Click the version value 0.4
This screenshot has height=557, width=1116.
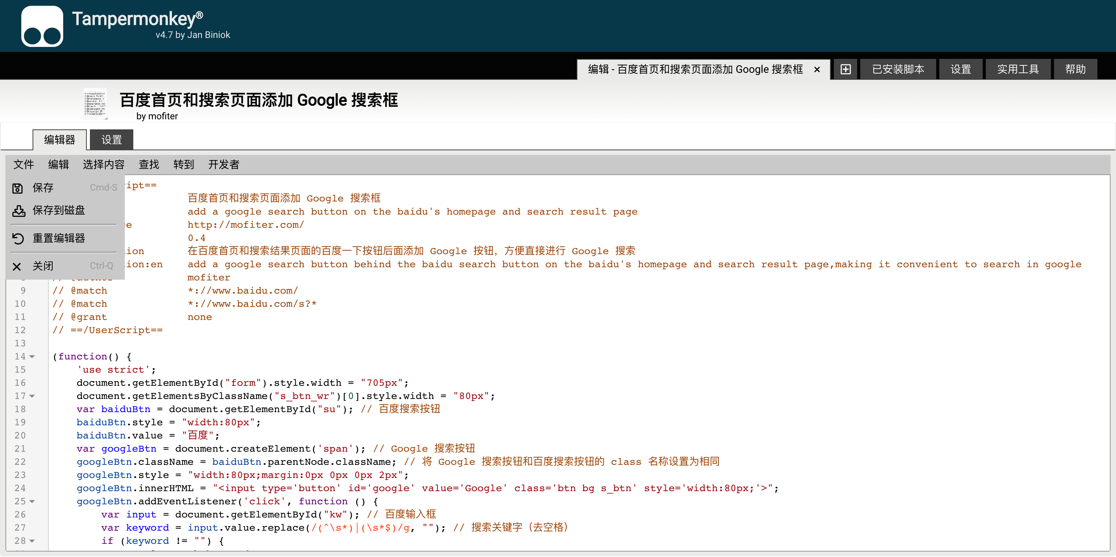196,238
